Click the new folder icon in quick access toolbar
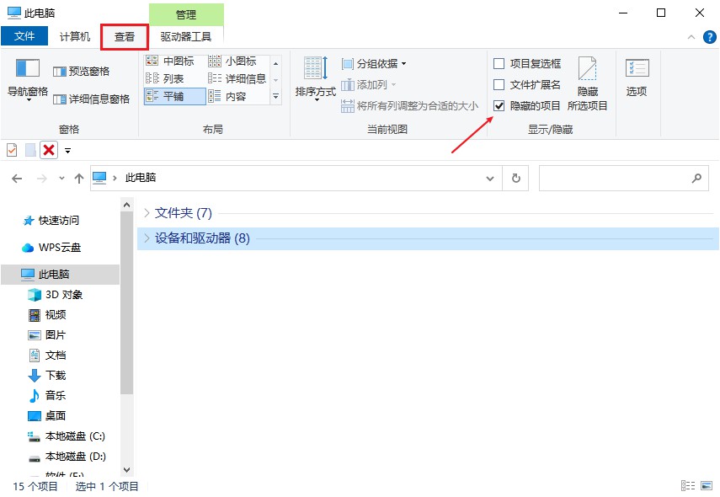The height and width of the screenshot is (497, 720). tap(30, 150)
